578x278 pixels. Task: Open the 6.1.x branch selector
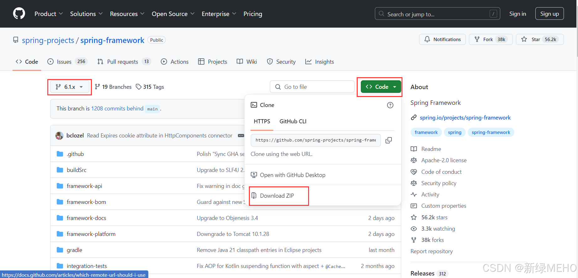click(x=70, y=87)
